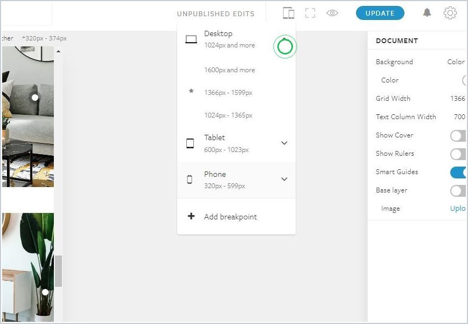Image resolution: width=468 pixels, height=324 pixels.
Task: Click the sofa living room image
Action: [28, 116]
